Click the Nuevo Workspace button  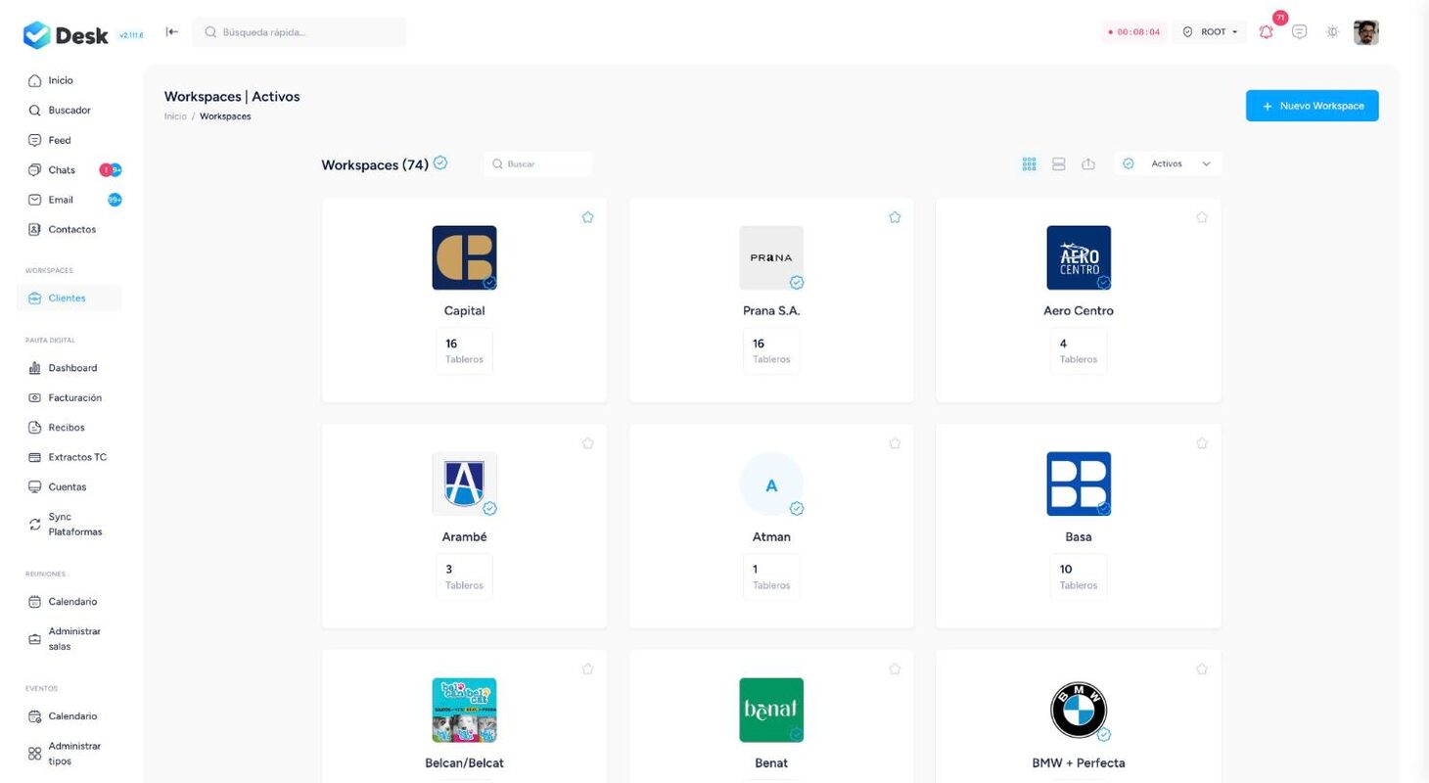(x=1312, y=106)
